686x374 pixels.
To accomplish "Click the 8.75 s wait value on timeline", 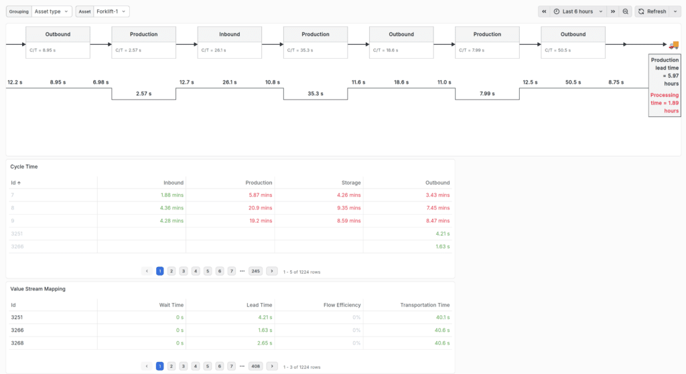I will (x=616, y=82).
